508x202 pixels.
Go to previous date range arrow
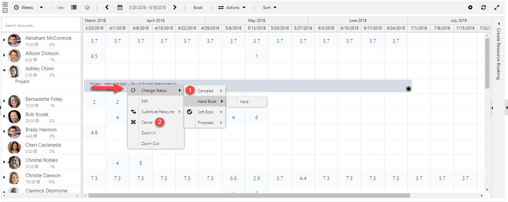tap(107, 7)
